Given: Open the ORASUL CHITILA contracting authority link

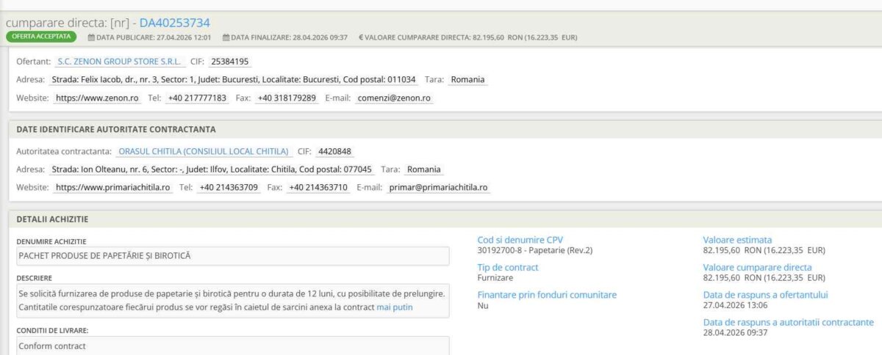Looking at the screenshot, I should tap(204, 152).
